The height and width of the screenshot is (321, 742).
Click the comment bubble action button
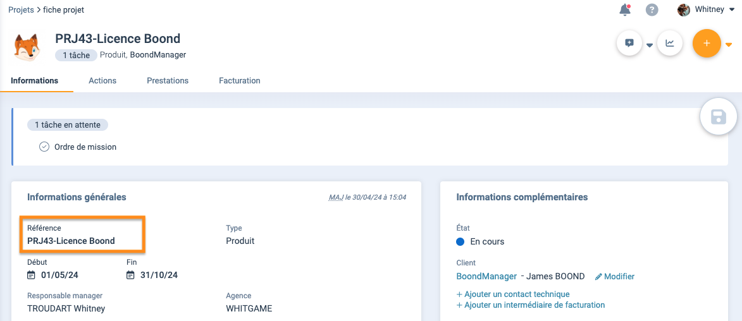(629, 44)
